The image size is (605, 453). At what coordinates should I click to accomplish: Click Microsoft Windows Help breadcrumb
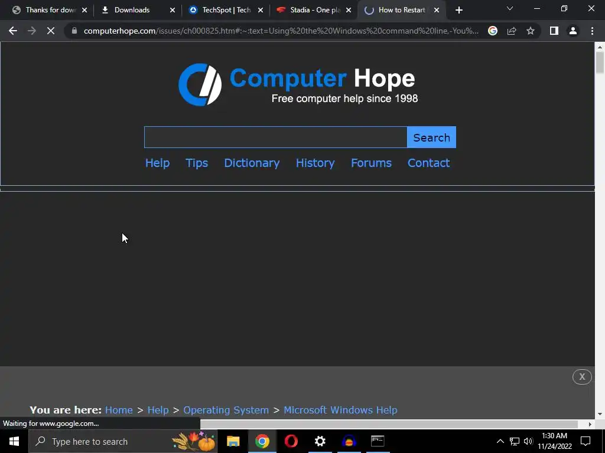340,410
